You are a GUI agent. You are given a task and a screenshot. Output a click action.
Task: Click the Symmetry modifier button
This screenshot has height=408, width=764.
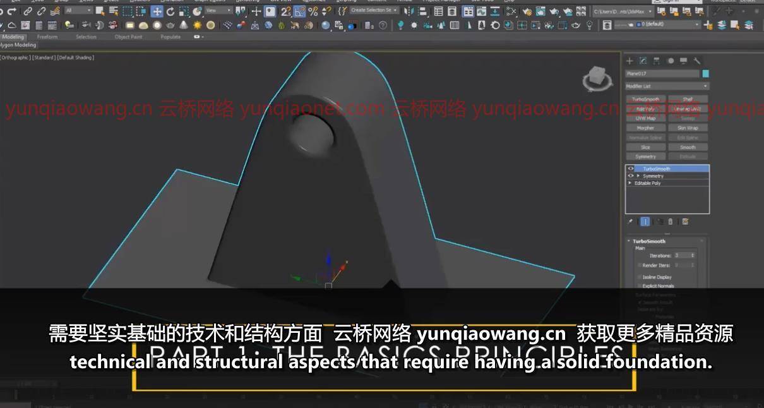click(x=645, y=157)
